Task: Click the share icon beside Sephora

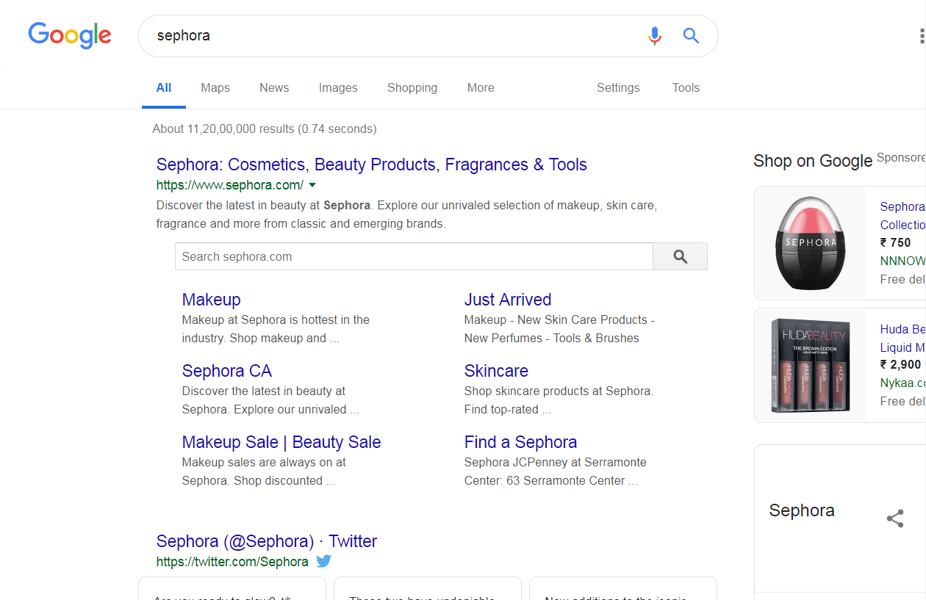Action: (x=895, y=518)
